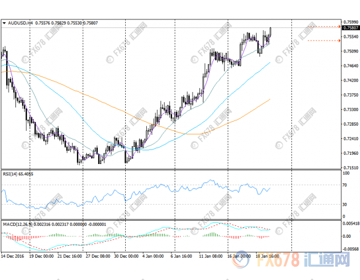Click the upper red dashed arrow
The width and height of the screenshot is (360, 280).
(x=324, y=26)
